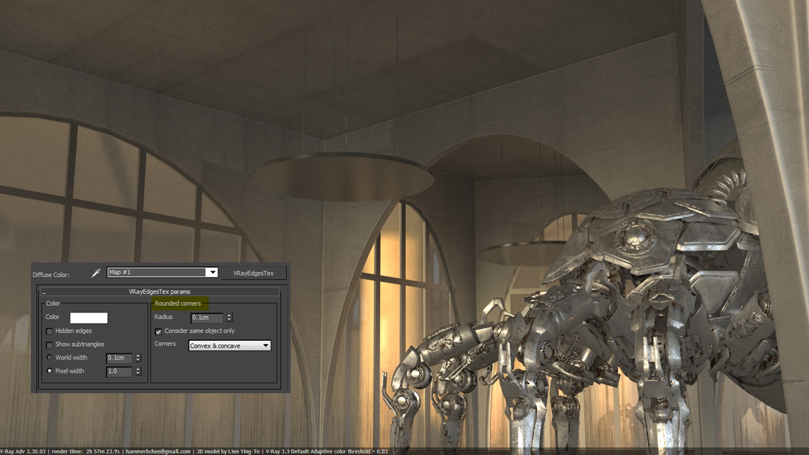Viewport: 809px width, 455px height.
Task: Click the Radius value field
Action: tap(207, 318)
